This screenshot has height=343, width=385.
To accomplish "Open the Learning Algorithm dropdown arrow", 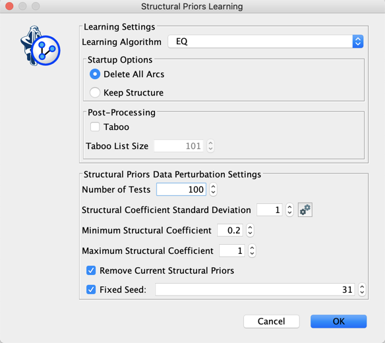I will tap(358, 42).
